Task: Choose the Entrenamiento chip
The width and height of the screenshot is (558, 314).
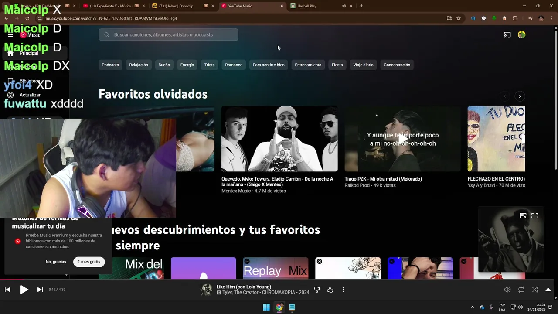Action: click(x=308, y=65)
